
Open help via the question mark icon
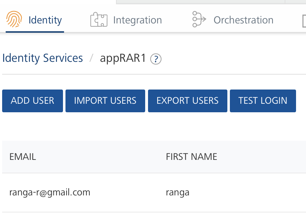[x=156, y=59]
